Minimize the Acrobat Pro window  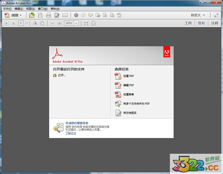[202, 2]
